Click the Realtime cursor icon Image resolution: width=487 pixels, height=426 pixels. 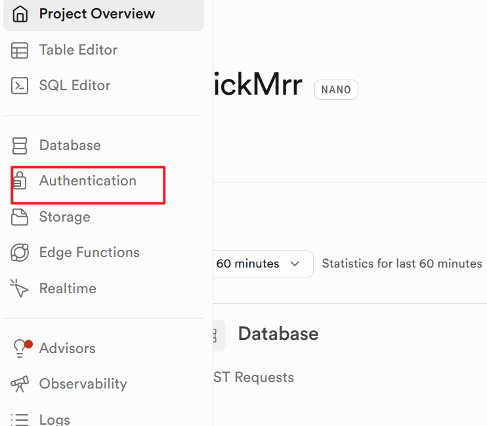click(20, 289)
